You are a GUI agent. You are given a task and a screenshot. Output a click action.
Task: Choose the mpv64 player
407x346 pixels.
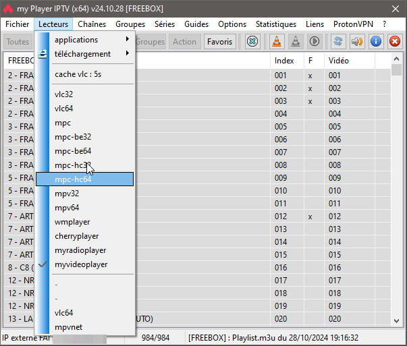84,208
